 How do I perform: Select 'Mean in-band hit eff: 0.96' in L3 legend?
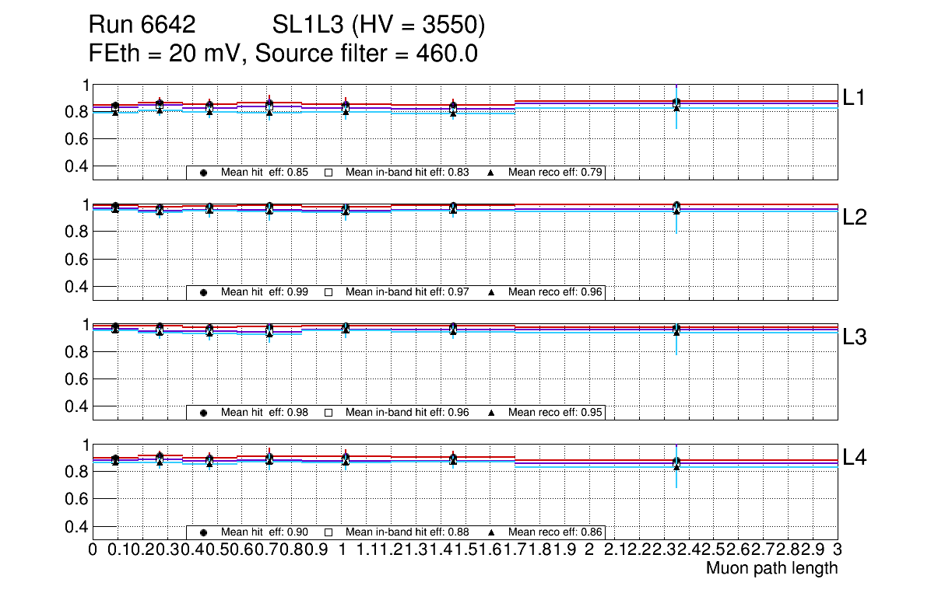[407, 413]
